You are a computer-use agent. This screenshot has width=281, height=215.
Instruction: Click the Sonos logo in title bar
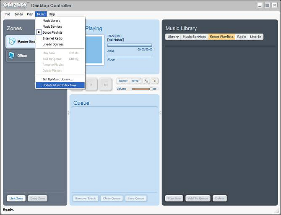(x=15, y=5)
